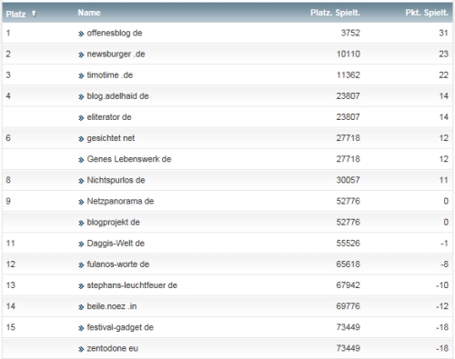Click the arrow icon before blog.adelhaid de

tap(81, 97)
